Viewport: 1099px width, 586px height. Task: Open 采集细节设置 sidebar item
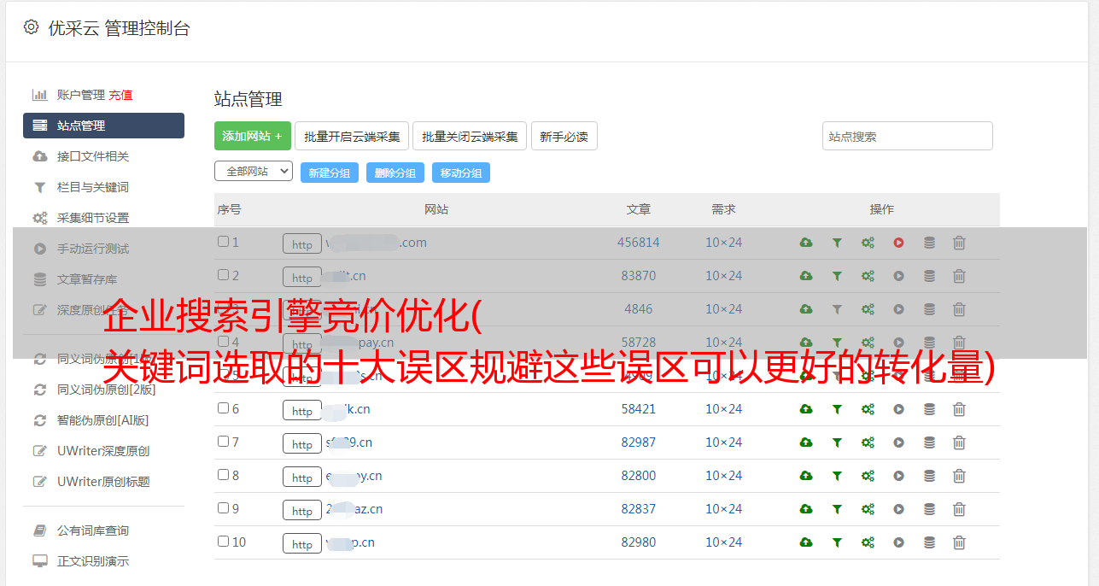click(x=93, y=218)
